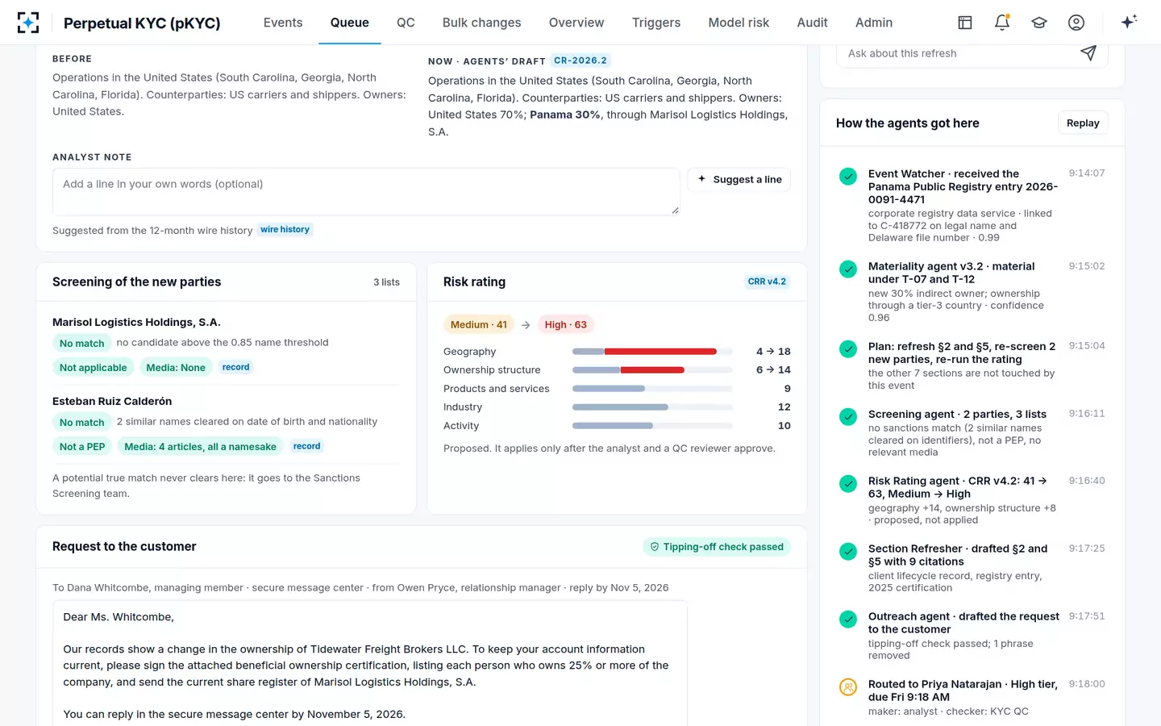Open the Triggers tab
Viewport: 1161px width, 726px height.
(x=656, y=23)
